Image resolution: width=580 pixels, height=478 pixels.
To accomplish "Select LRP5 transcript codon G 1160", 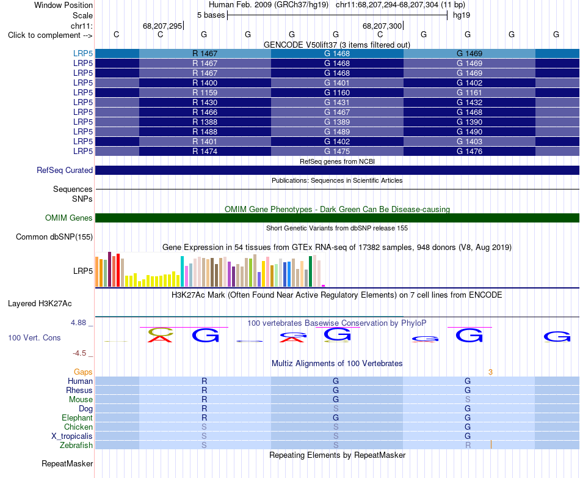I will pos(337,92).
